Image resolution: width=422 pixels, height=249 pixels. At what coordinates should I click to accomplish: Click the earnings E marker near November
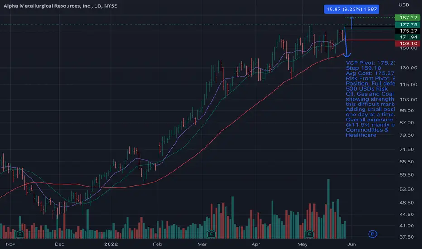coord(19,234)
